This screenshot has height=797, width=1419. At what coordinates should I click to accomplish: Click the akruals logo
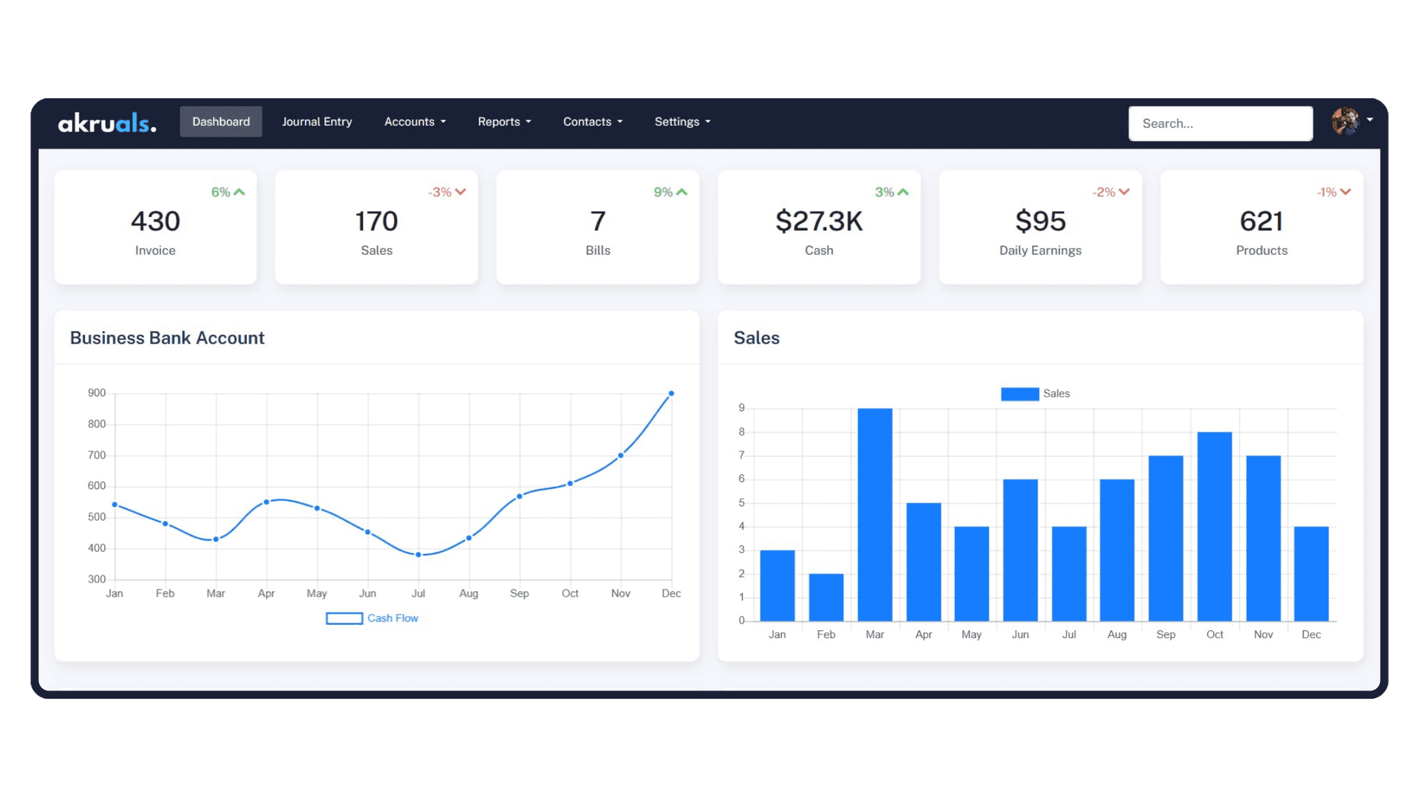[108, 122]
